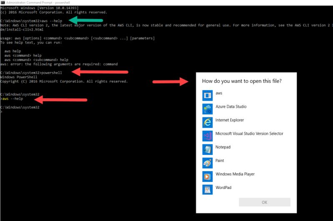This screenshot has width=333, height=221.
Task: Click the yellow 'aws --help' PowerShell command
Action: pyautogui.click(x=13, y=99)
